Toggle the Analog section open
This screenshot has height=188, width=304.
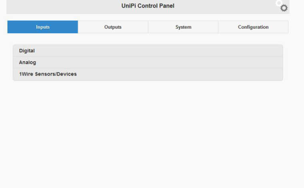pyautogui.click(x=148, y=62)
